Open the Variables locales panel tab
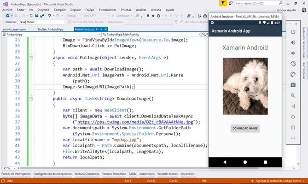This screenshot has height=184, width=308. coord(168,174)
